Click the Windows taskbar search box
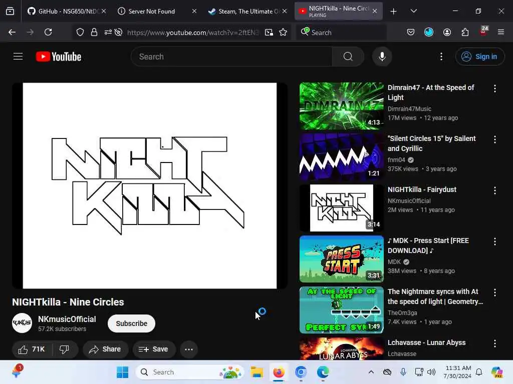This screenshot has width=513, height=384. (190, 372)
